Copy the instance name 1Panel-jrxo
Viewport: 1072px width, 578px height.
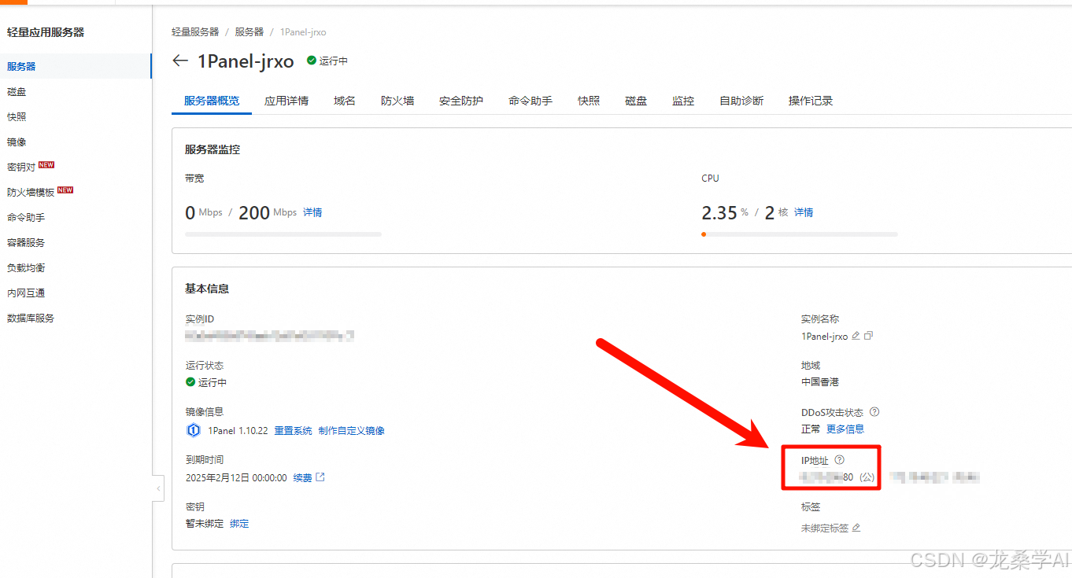[868, 336]
